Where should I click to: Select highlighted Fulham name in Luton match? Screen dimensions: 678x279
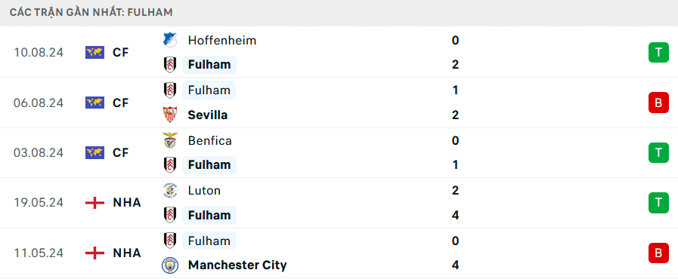pos(209,215)
